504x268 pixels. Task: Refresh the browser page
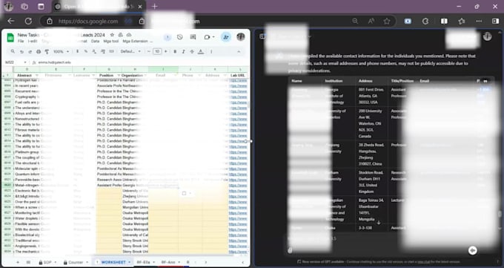point(28,22)
